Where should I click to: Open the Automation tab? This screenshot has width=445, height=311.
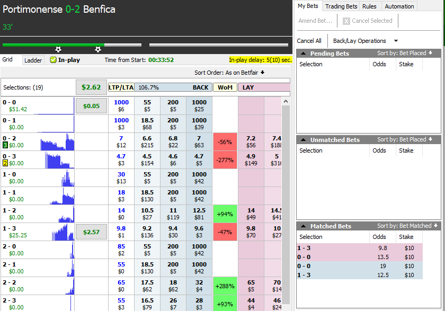(x=399, y=6)
